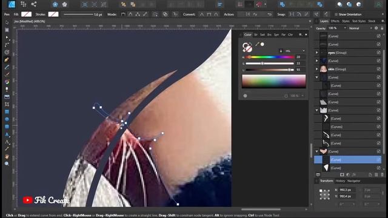Open the layer Opacity 100 % dropdown
Screen dimensions: 388x218
pyautogui.click(x=337, y=28)
